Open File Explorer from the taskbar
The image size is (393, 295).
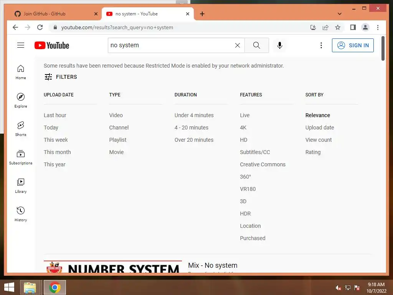click(x=30, y=287)
